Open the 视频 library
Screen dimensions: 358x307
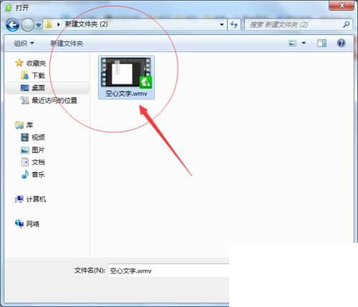coord(38,137)
